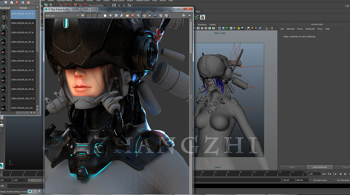The width and height of the screenshot is (350, 195).
Task: Click the MEL command line label
Action: coord(2,186)
